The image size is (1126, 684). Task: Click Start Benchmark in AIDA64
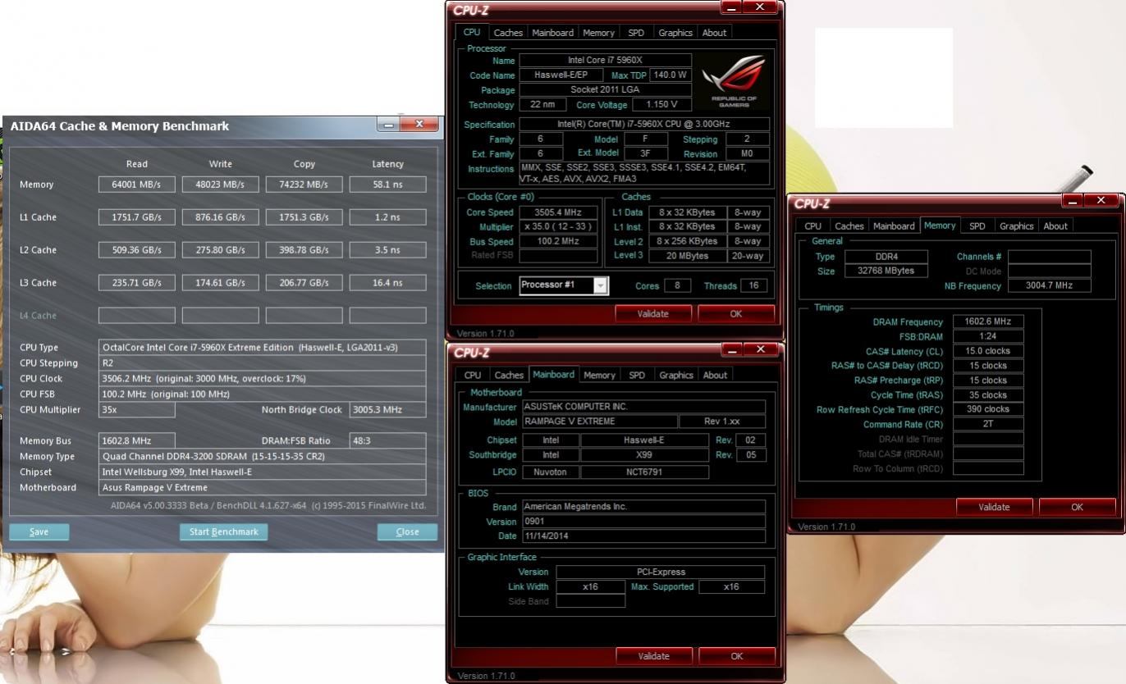point(223,531)
